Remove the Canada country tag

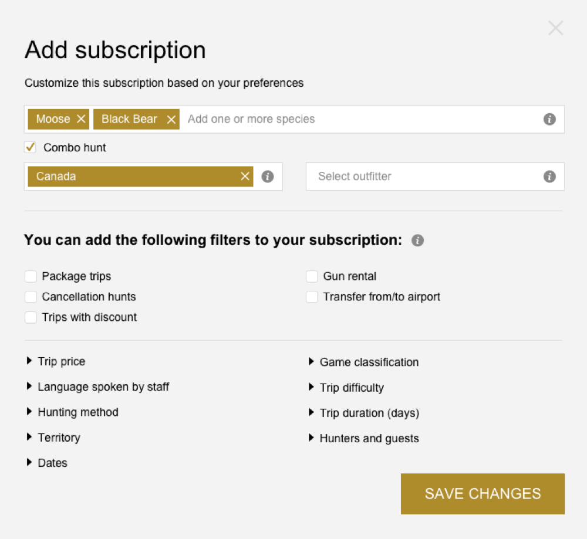point(245,177)
